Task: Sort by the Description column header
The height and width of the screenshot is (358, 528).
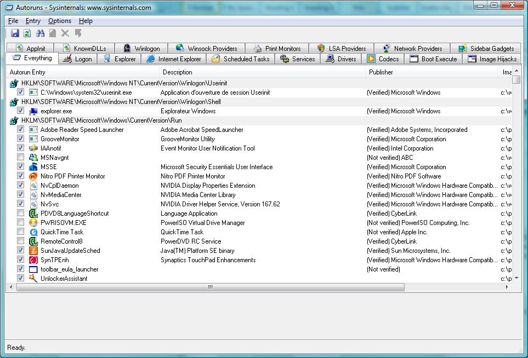Action: coord(177,72)
